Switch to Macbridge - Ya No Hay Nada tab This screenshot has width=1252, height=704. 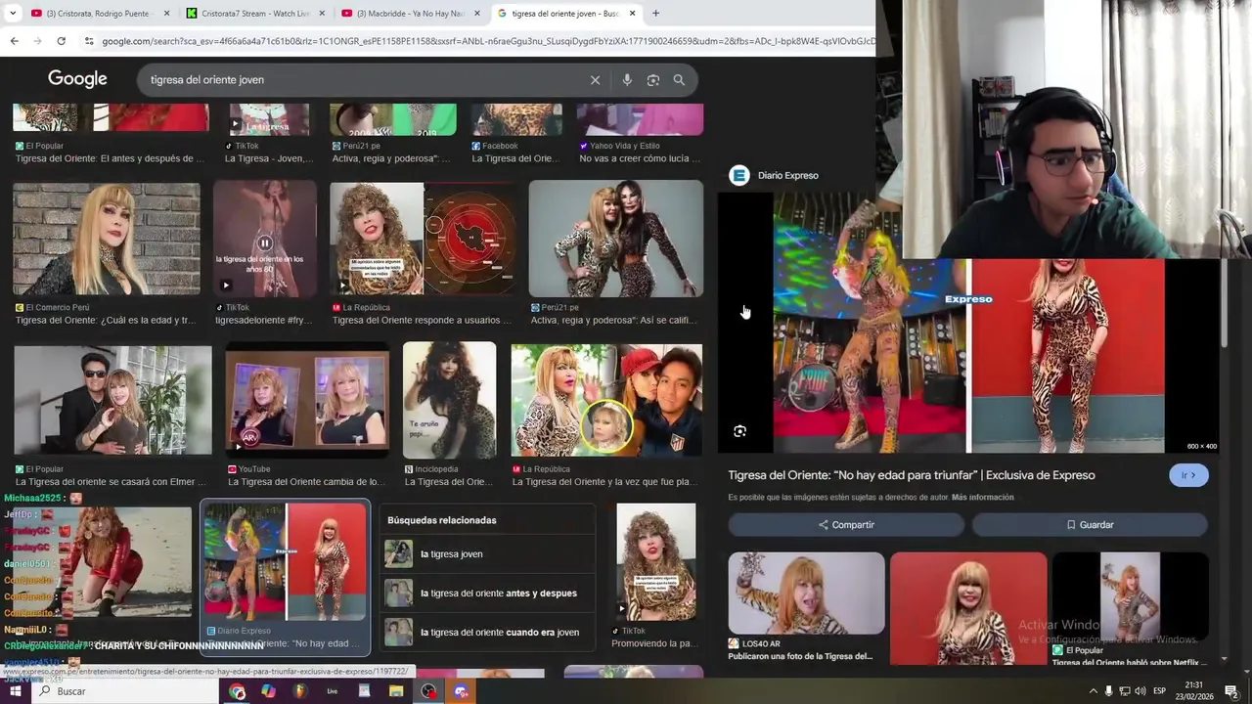click(x=409, y=14)
